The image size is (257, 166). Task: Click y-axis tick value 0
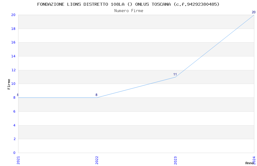(14, 153)
